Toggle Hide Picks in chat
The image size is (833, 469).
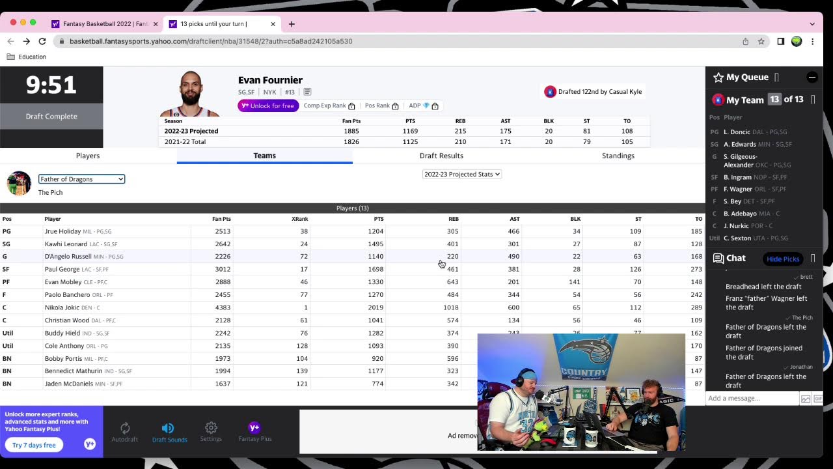pos(783,259)
